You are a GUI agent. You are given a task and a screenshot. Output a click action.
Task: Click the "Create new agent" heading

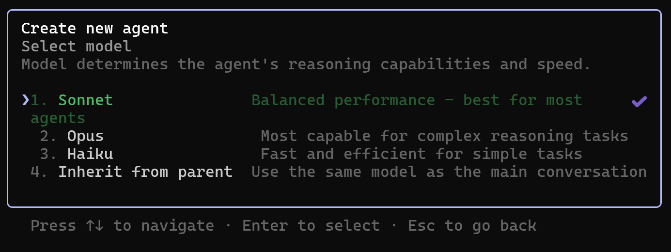94,29
